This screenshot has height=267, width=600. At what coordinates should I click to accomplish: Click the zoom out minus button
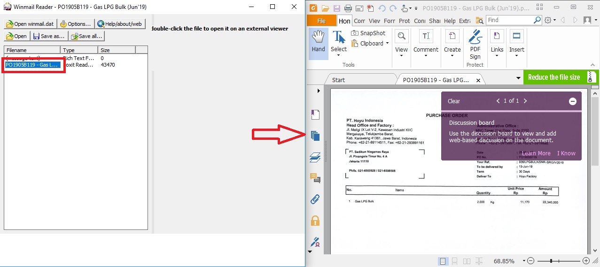(x=530, y=261)
